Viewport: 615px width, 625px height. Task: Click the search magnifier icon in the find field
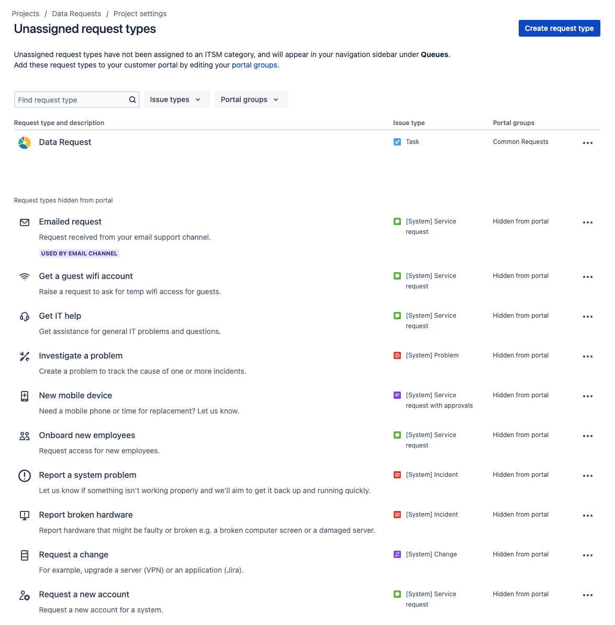pos(132,99)
